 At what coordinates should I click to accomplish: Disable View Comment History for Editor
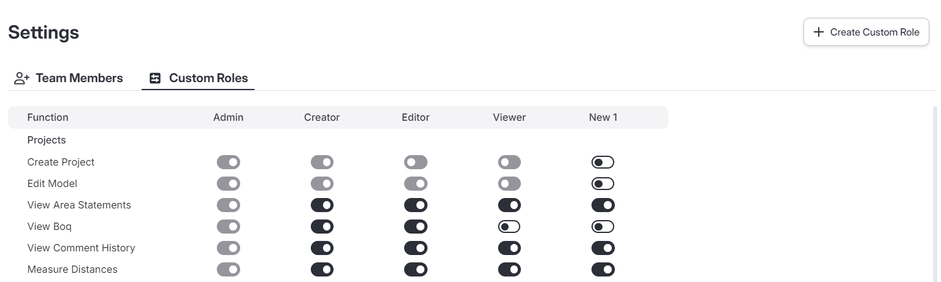tap(416, 248)
